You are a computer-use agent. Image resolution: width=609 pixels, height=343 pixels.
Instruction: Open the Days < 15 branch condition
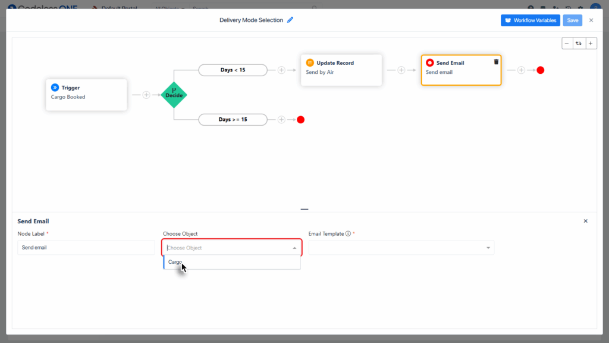click(x=233, y=70)
